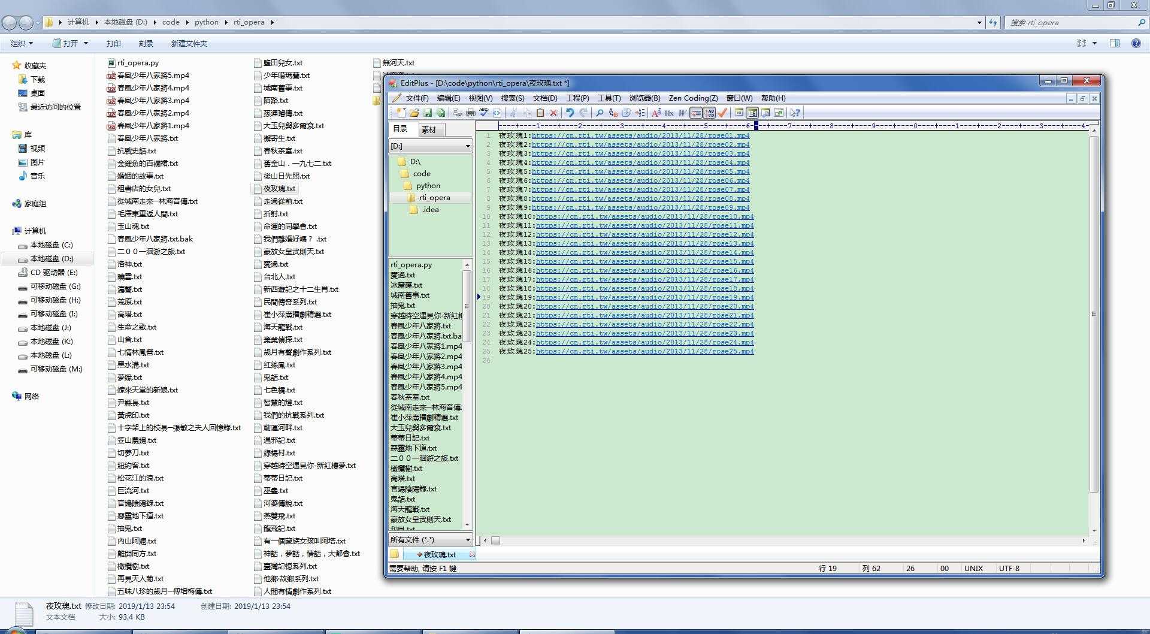The image size is (1150, 634).
Task: Click the 新建文件夹 button in Explorer
Action: [189, 43]
